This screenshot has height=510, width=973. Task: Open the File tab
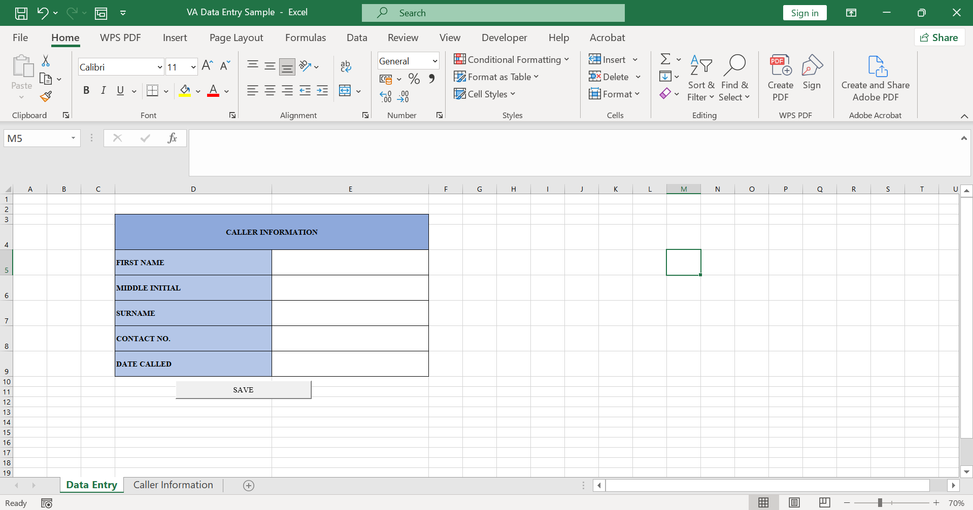coord(20,38)
